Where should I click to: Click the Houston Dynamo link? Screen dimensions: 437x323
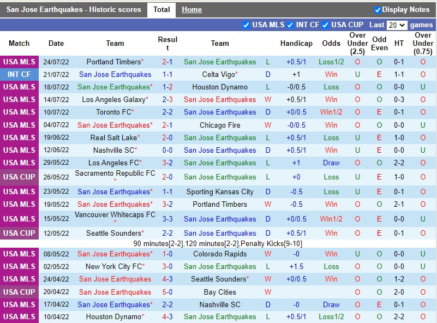point(220,87)
